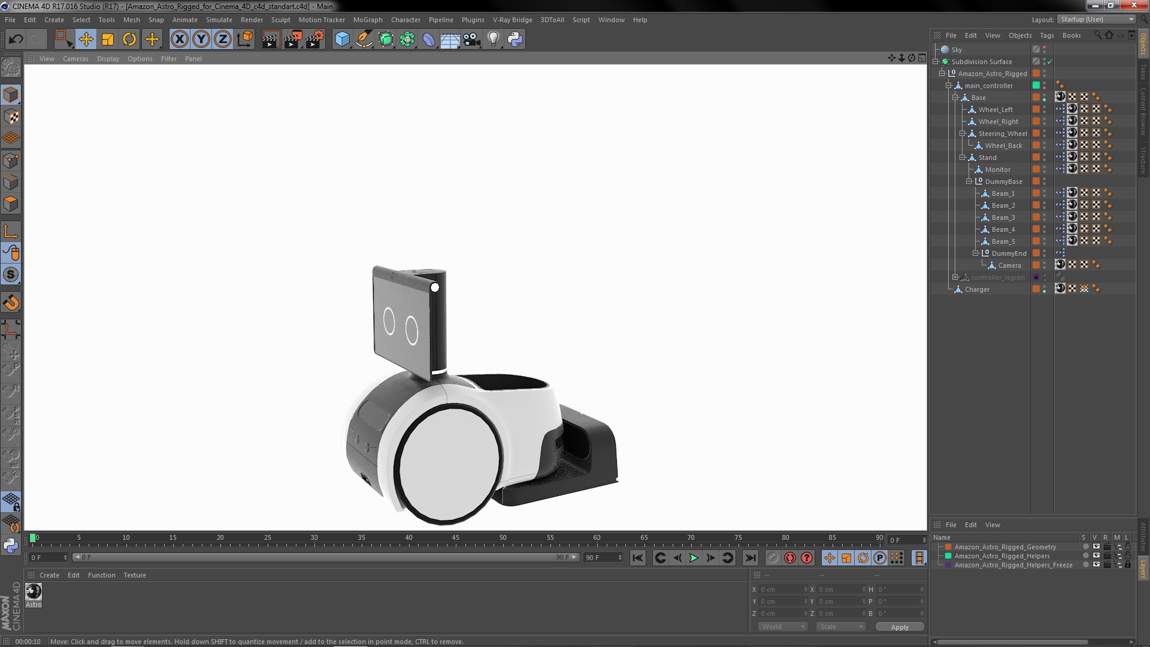Click the Apply button
The width and height of the screenshot is (1150, 647).
899,627
